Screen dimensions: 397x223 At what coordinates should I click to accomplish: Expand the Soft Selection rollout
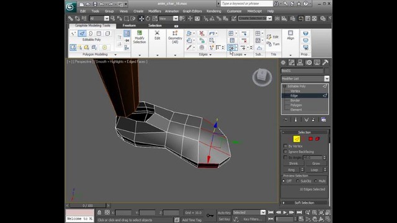[x=305, y=203]
